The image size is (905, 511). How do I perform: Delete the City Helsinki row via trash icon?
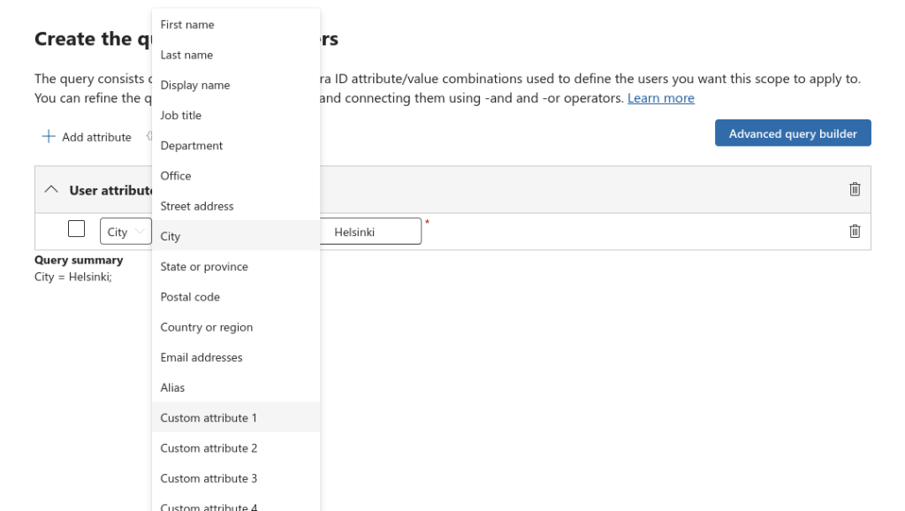point(855,232)
